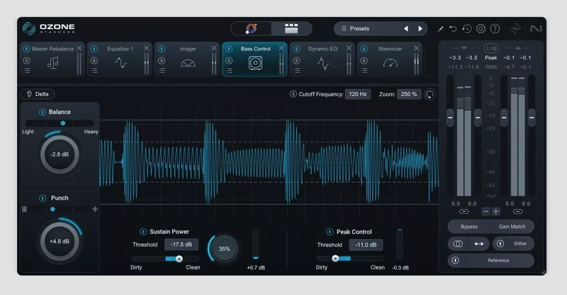Click the Sustain Power Dirty/Clean slider handle
The width and height of the screenshot is (567, 295).
click(179, 258)
